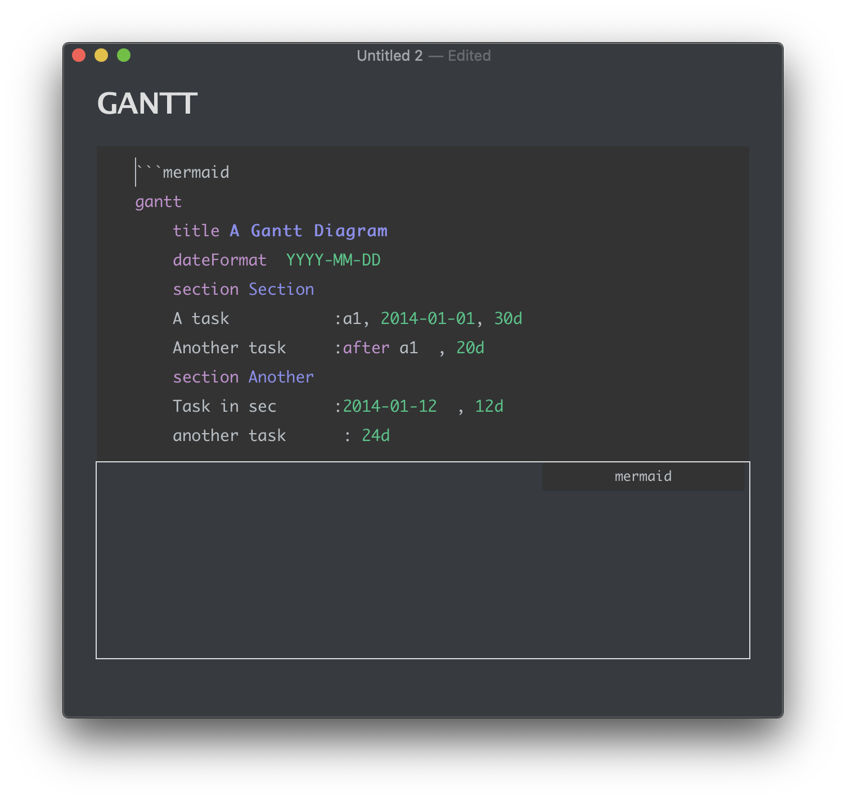
Task: Click the mermaid language label on the preview
Action: pos(642,476)
